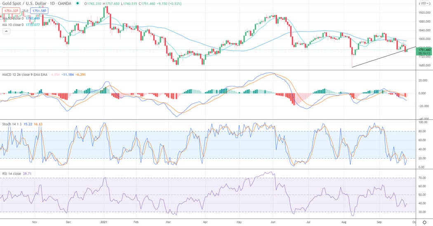
Task: Click the Jul label on time axis
Action: 308,222
